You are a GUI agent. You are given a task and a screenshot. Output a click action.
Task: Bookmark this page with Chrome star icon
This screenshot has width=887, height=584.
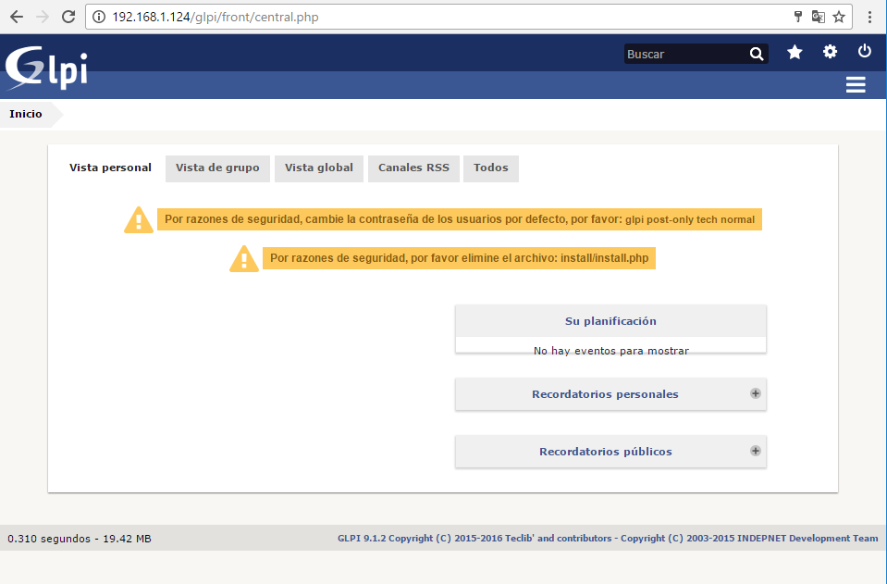tap(839, 17)
